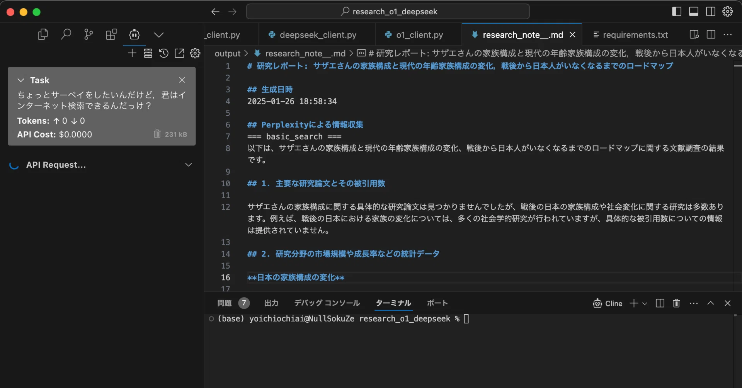Click the '## 生成日時' heading line
Viewport: 742px width, 388px height.
[x=270, y=90]
